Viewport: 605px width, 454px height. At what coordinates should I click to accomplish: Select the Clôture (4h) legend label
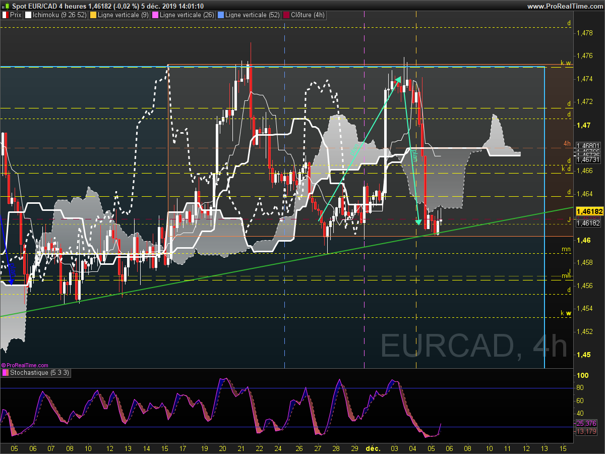(x=308, y=15)
